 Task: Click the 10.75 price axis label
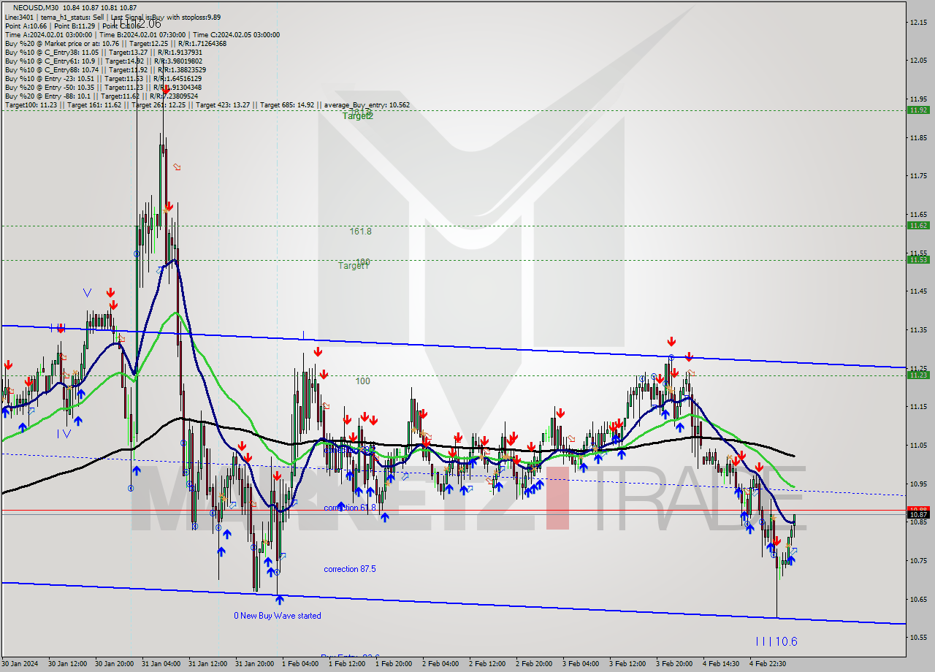[x=918, y=560]
